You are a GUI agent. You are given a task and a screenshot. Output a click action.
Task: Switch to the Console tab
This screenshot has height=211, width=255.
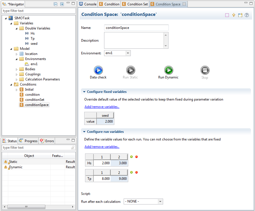pos(88,4)
